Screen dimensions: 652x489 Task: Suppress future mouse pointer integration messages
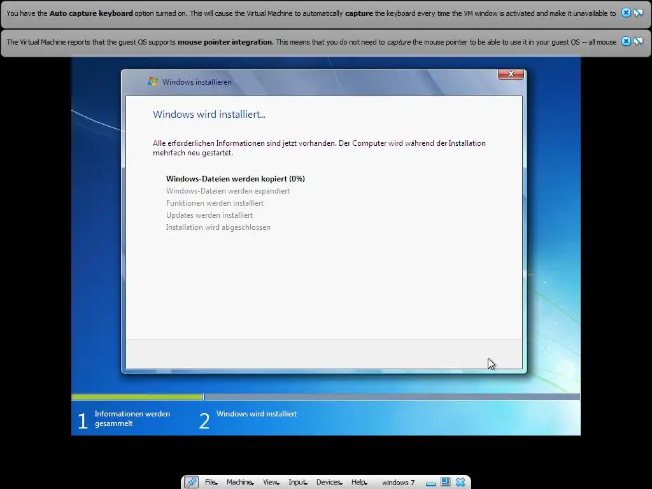pos(638,41)
